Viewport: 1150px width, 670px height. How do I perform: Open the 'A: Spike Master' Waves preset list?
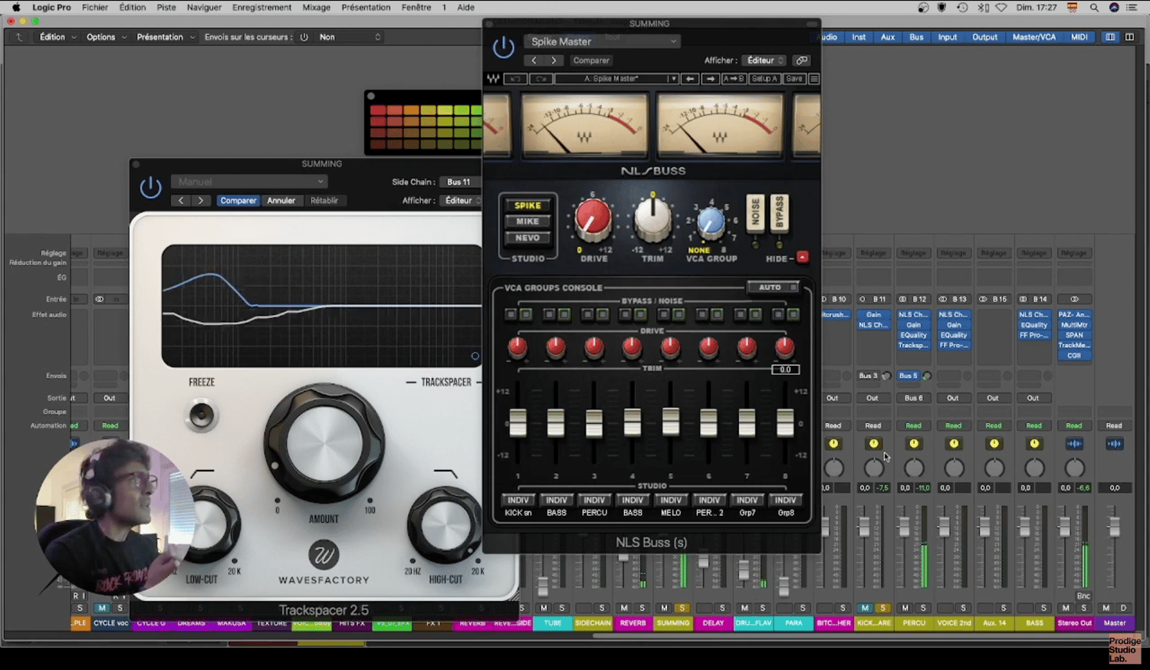617,78
